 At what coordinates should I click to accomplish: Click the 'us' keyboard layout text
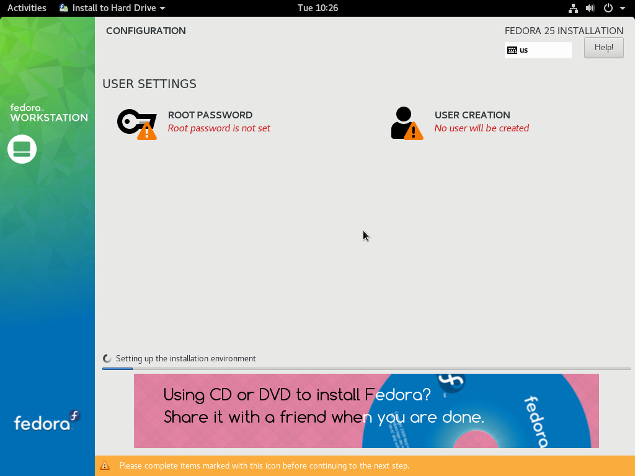[524, 50]
